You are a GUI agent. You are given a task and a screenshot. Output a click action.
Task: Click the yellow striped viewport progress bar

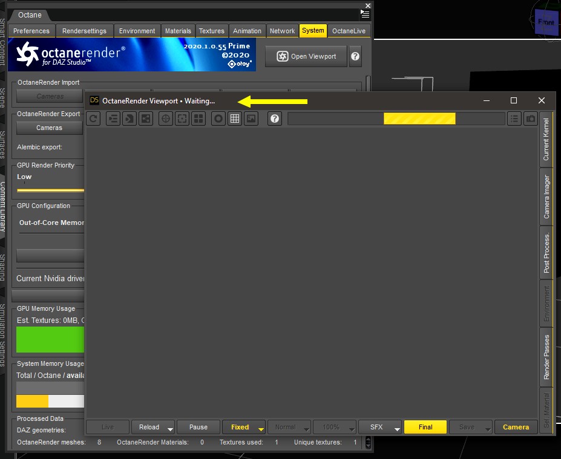click(x=396, y=119)
